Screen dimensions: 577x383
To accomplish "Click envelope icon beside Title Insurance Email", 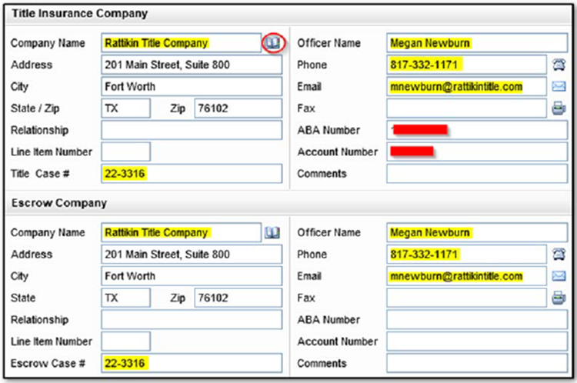I will click(559, 86).
